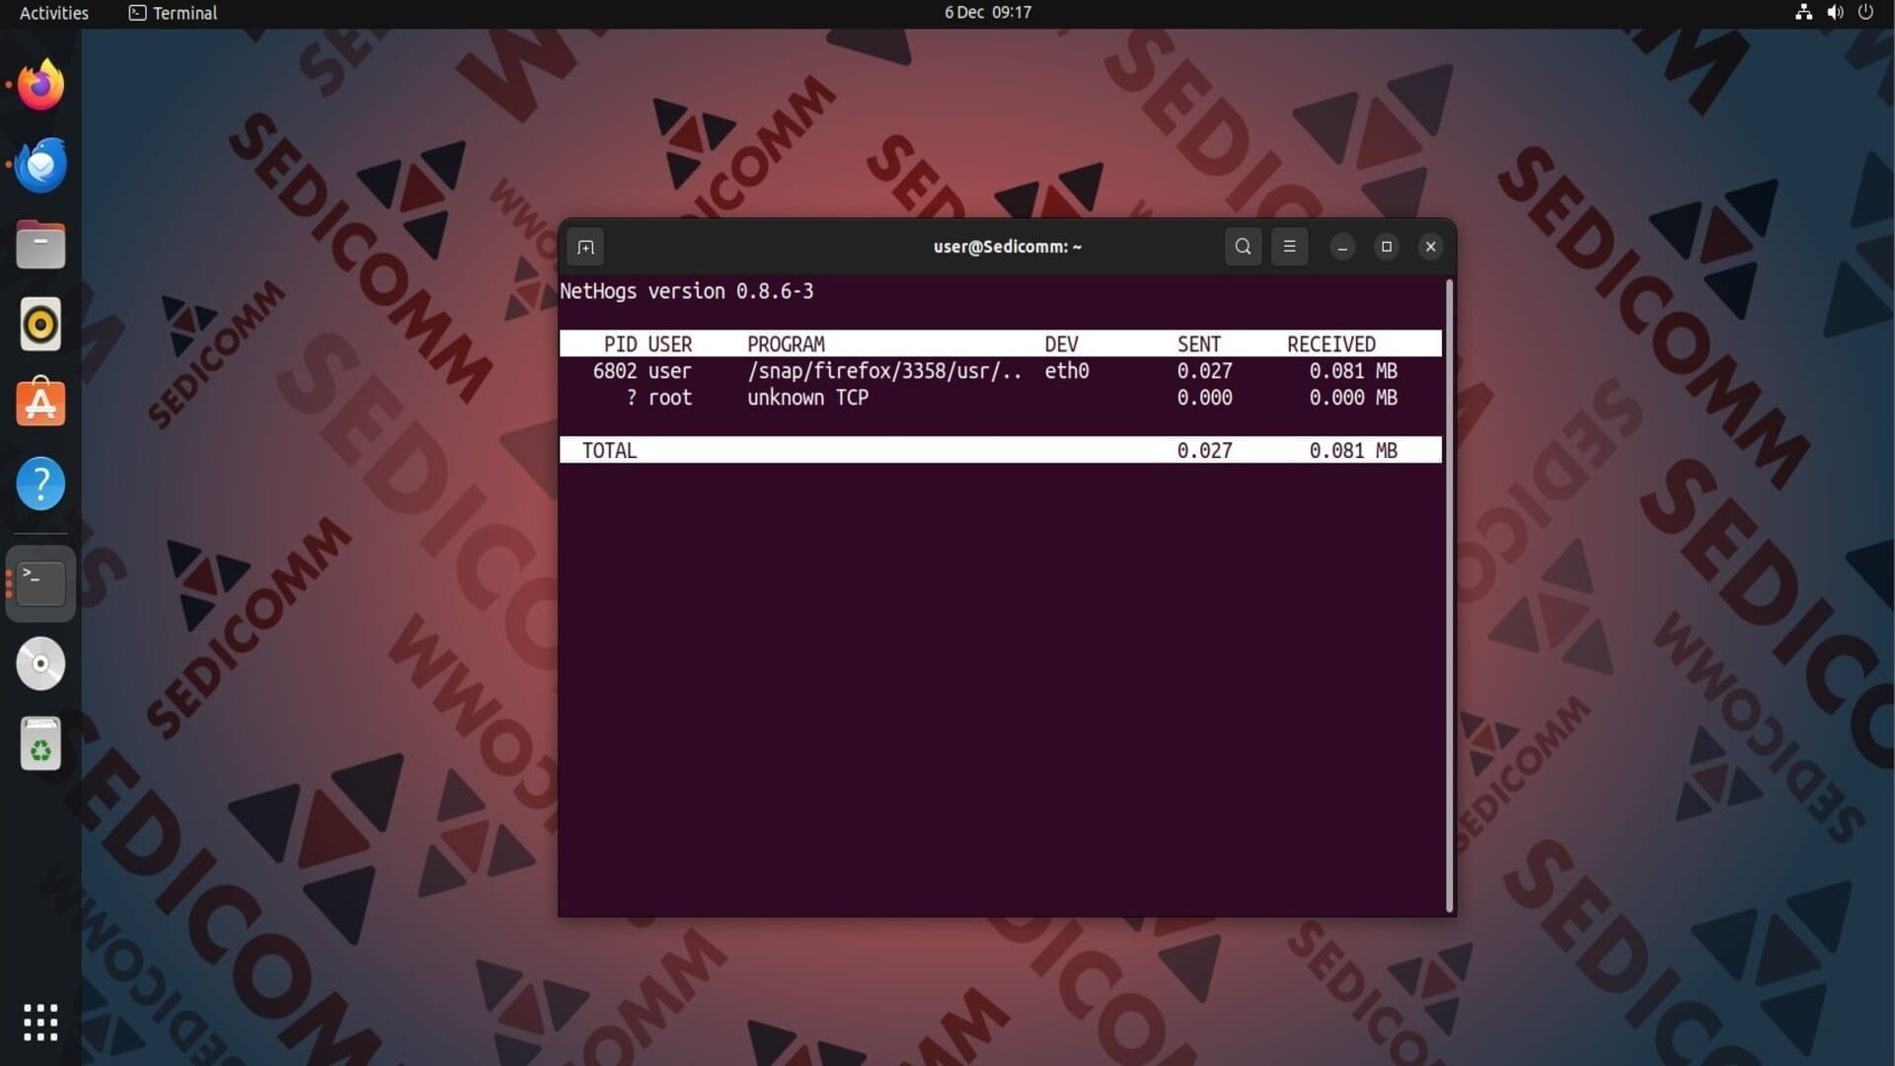Click the root user entry
The image size is (1895, 1066).
(x=670, y=398)
